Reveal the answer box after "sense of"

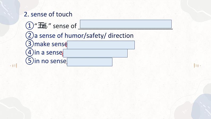(x=126, y=24)
